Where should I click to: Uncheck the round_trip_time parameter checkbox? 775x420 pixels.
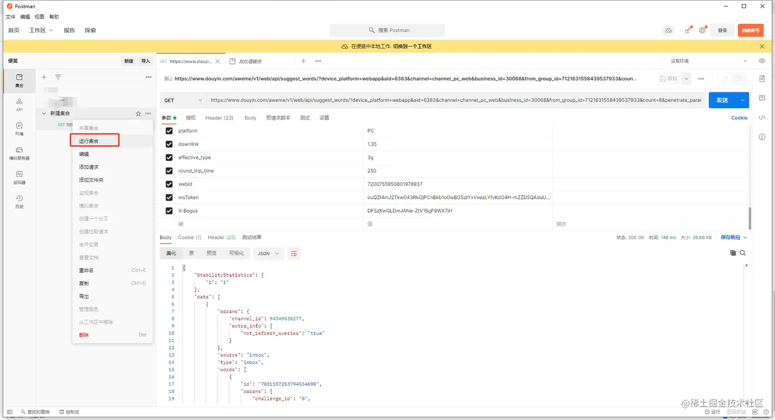click(x=169, y=171)
